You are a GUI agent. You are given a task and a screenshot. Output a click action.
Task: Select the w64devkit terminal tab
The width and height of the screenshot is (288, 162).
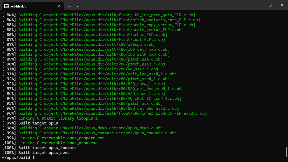(x=33, y=6)
